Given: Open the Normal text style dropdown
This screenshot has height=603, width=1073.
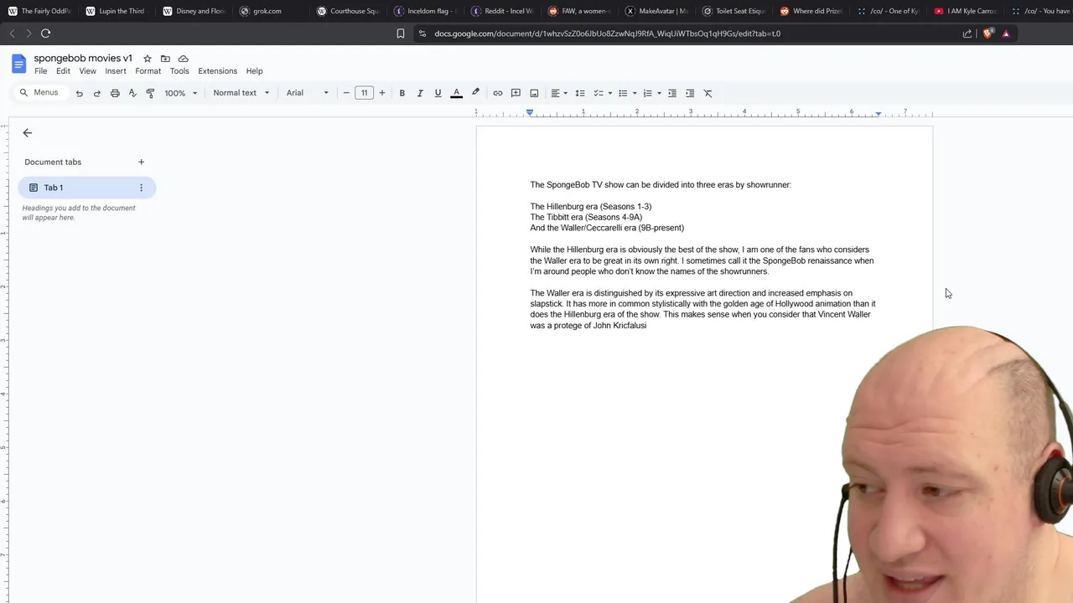Looking at the screenshot, I should tap(241, 93).
